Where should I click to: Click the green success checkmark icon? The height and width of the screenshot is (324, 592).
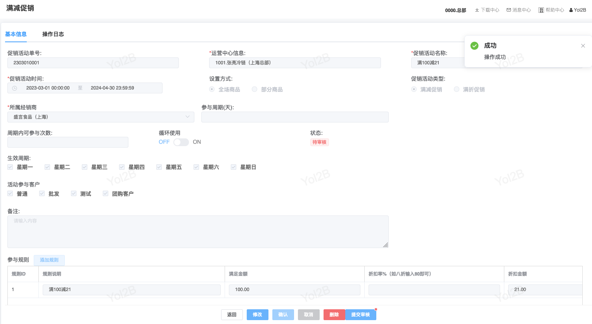click(474, 46)
